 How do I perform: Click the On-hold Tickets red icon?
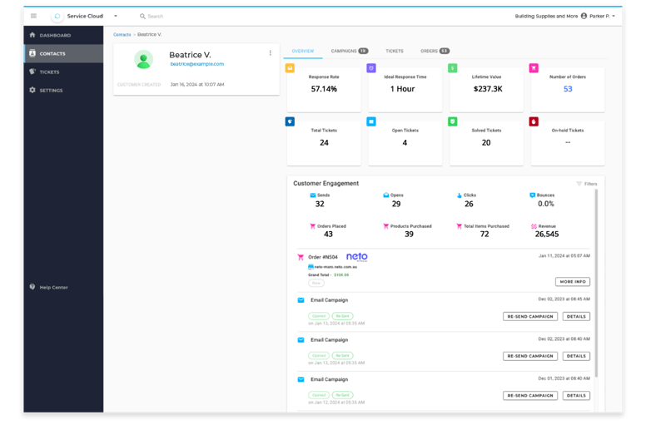click(x=534, y=121)
